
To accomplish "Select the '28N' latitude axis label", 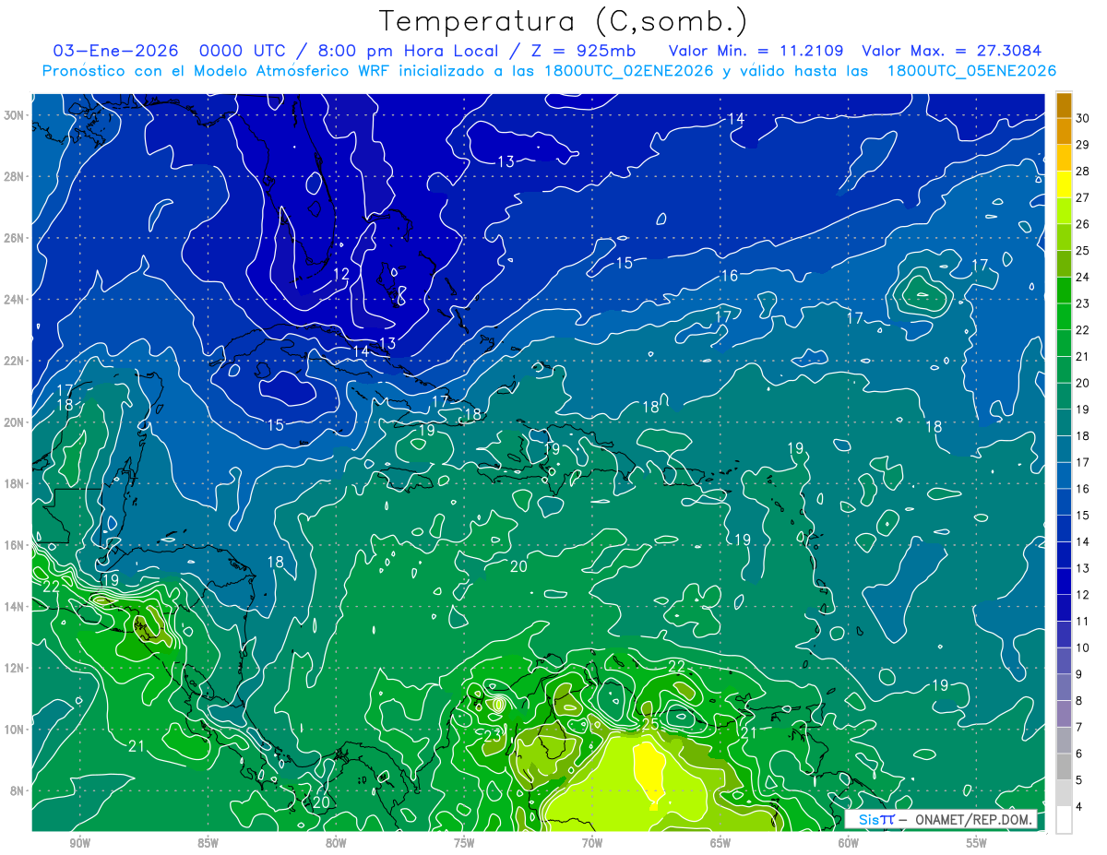I will 15,176.
